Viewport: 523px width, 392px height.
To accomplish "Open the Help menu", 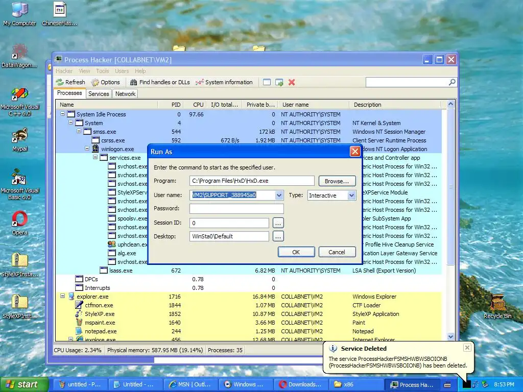I will 140,71.
